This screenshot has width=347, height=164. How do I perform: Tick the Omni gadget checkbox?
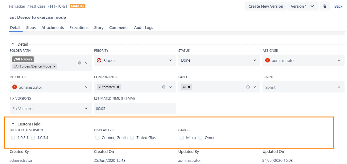point(200,138)
